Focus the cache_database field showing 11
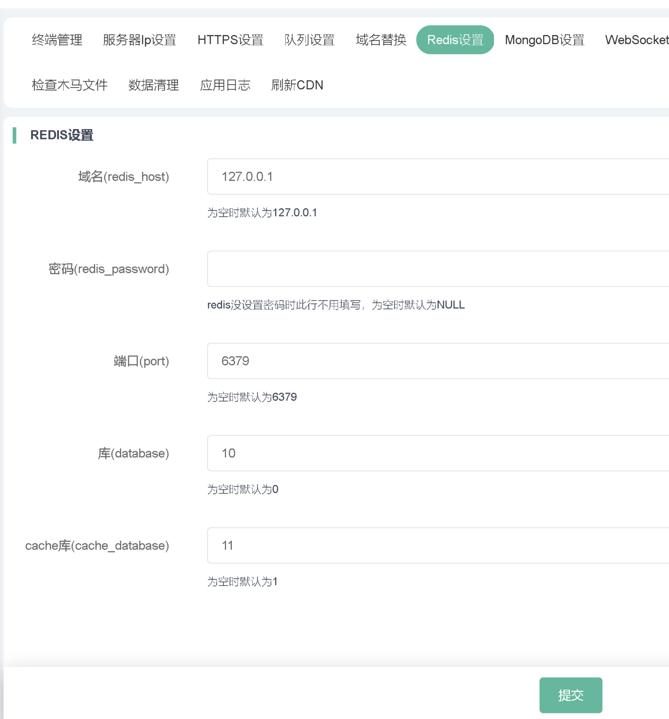 [438, 545]
